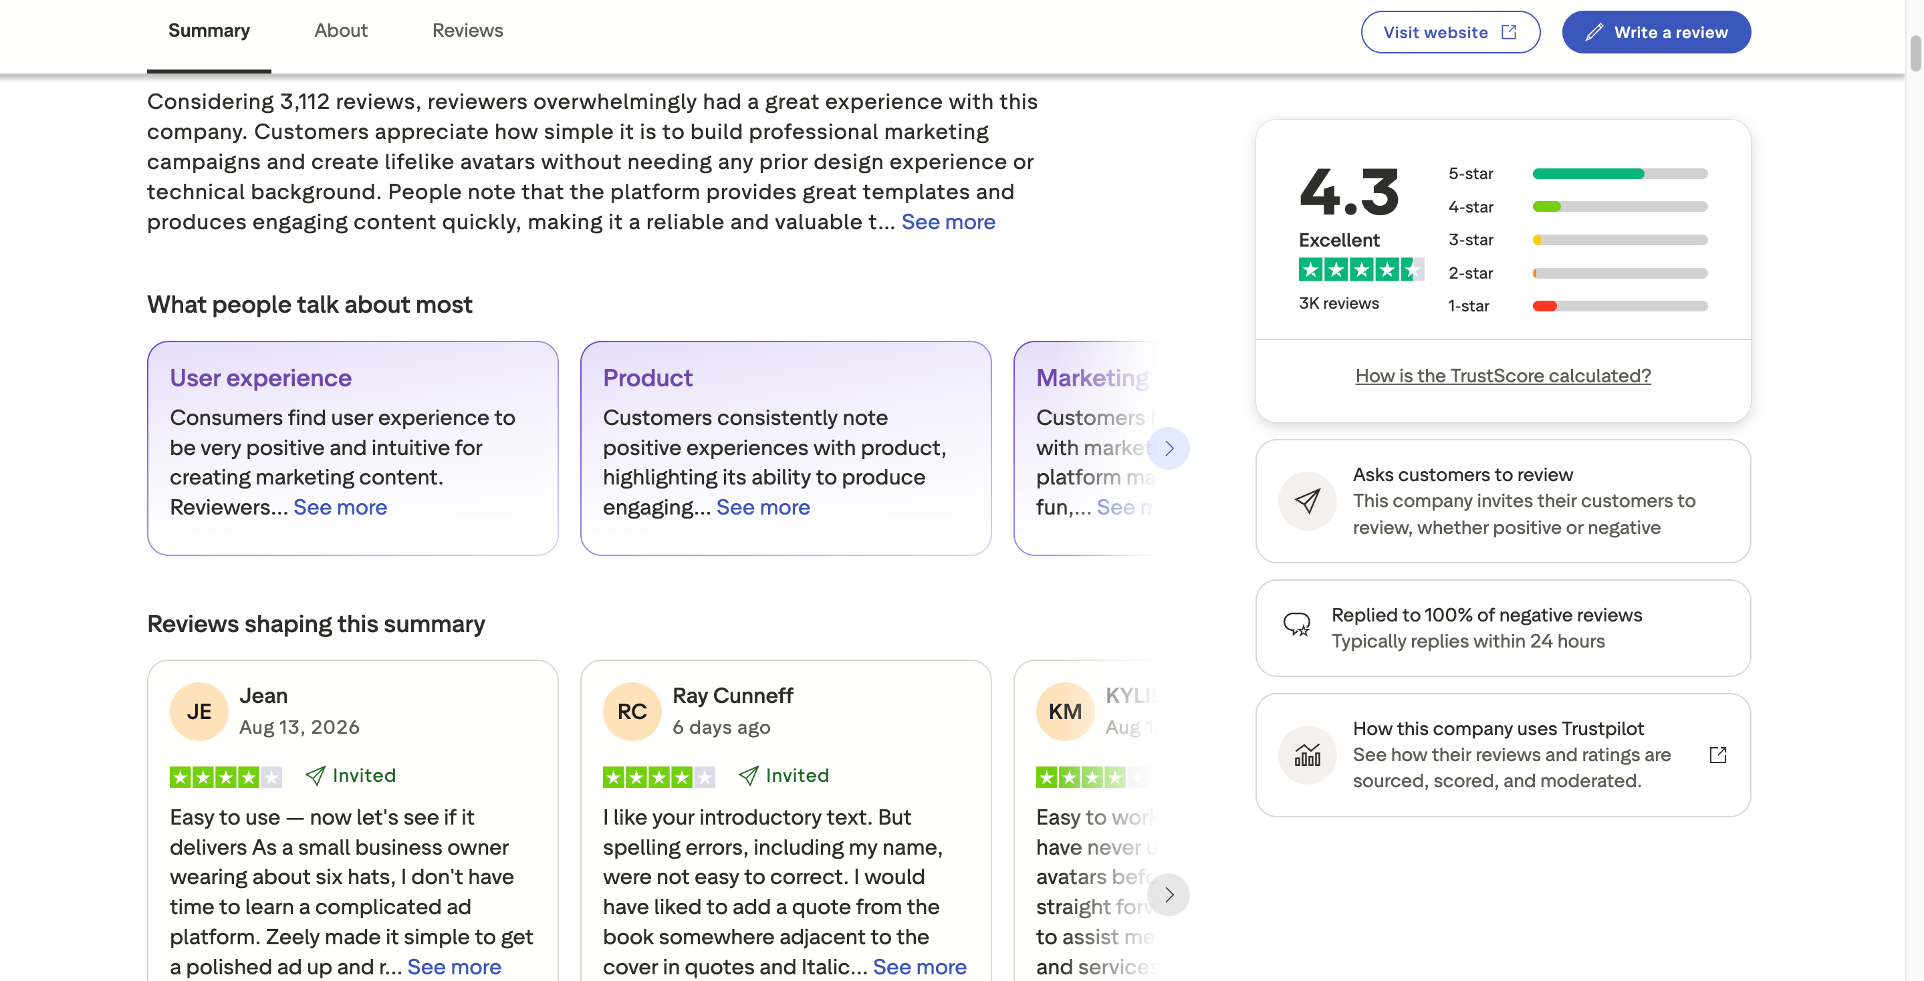Viewport: 1924px width, 981px height.
Task: Click the Invited badge on Ray Cunneff's review
Action: click(x=784, y=776)
